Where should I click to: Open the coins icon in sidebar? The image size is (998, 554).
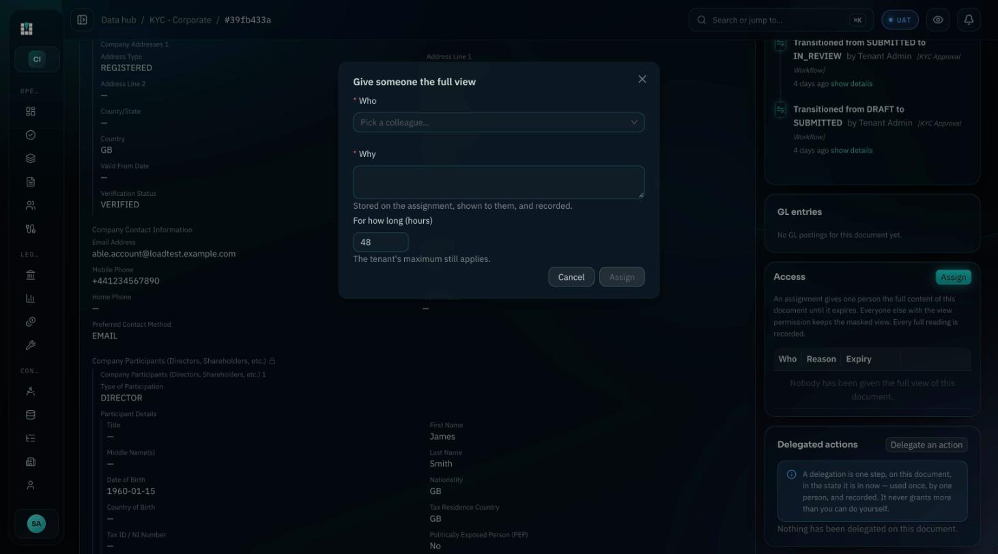(x=30, y=322)
